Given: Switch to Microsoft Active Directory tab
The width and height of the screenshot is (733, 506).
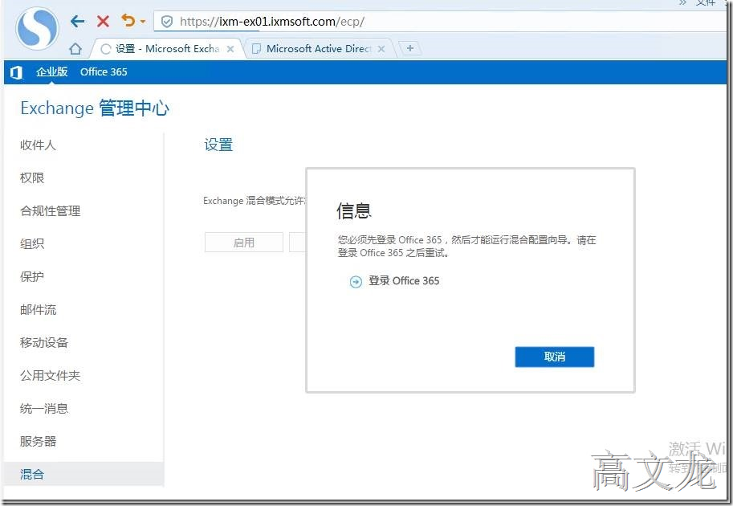Looking at the screenshot, I should (x=319, y=49).
